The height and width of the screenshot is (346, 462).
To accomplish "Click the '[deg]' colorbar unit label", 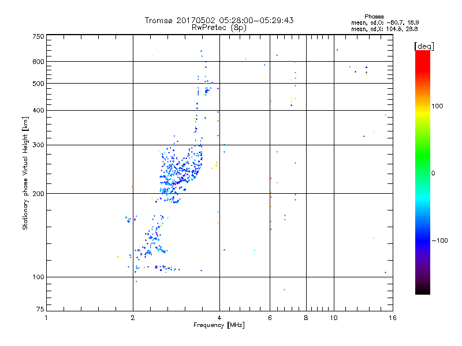I will tap(424, 46).
